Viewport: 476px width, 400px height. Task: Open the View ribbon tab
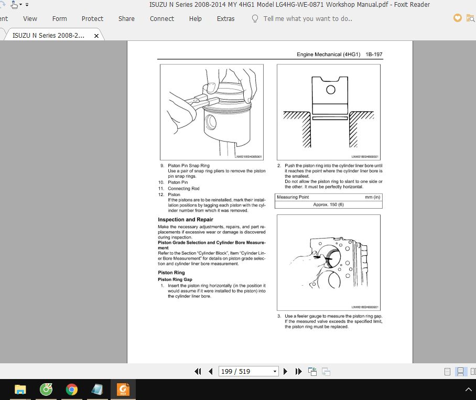point(30,19)
